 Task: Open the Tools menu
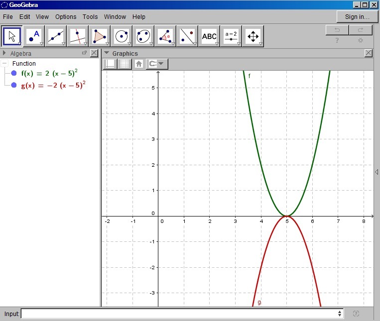90,16
